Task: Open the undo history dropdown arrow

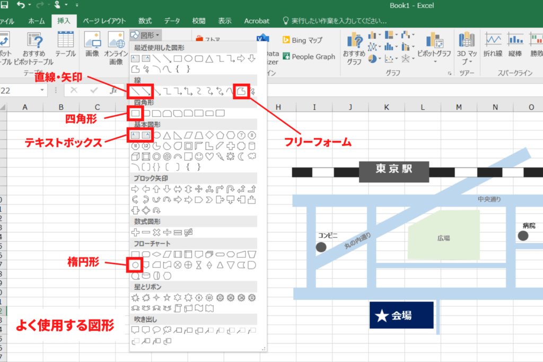Action: (30, 5)
